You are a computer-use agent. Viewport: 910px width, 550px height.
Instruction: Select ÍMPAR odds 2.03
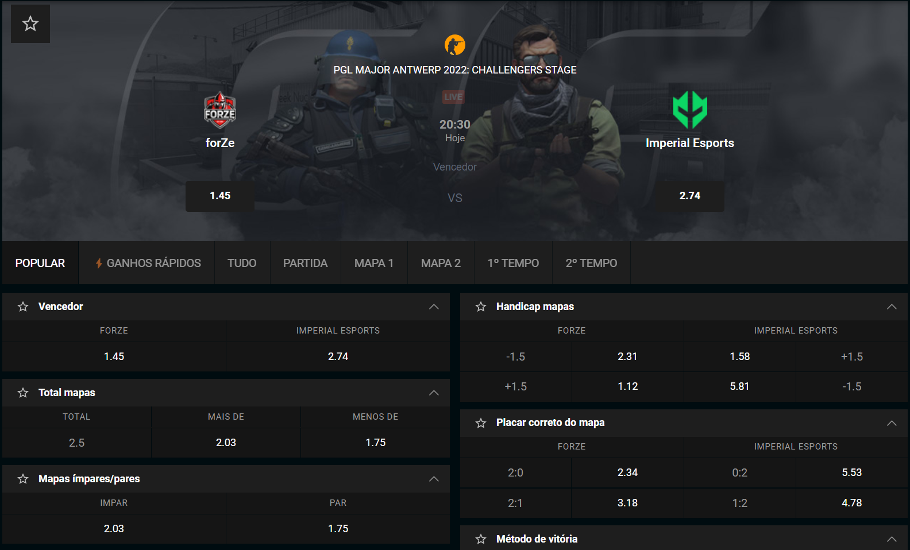tap(114, 529)
